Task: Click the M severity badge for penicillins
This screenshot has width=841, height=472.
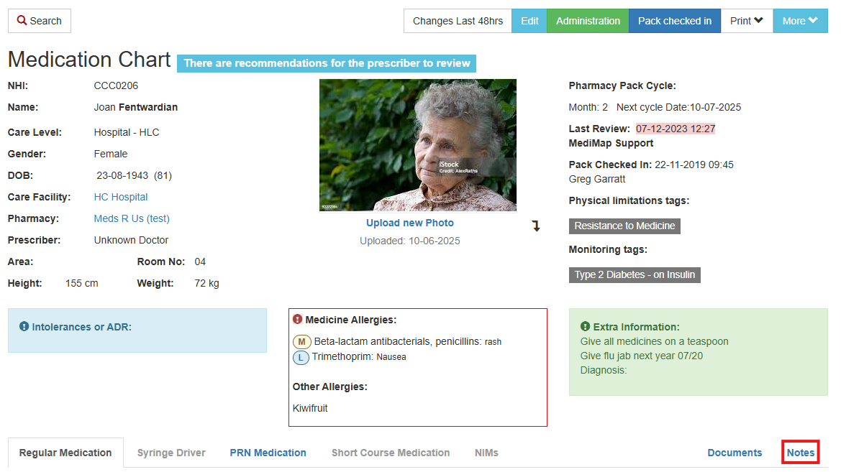Action: [301, 342]
